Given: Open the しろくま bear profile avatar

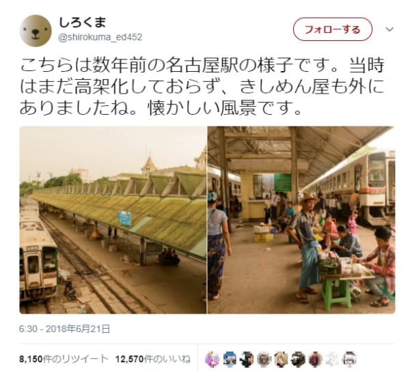Looking at the screenshot, I should [x=36, y=31].
